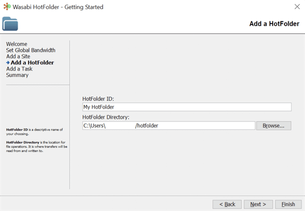
Task: Go to Set Global Bandwidth step
Action: tap(30, 50)
